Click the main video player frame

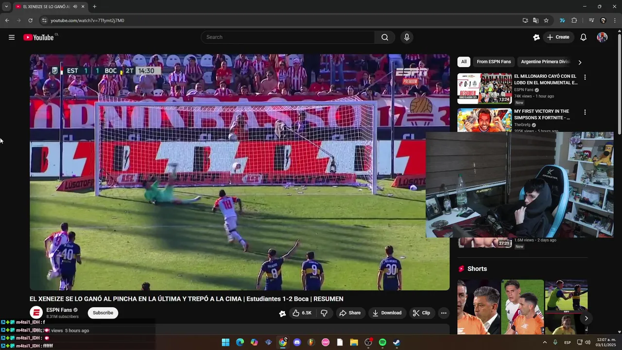pyautogui.click(x=240, y=172)
